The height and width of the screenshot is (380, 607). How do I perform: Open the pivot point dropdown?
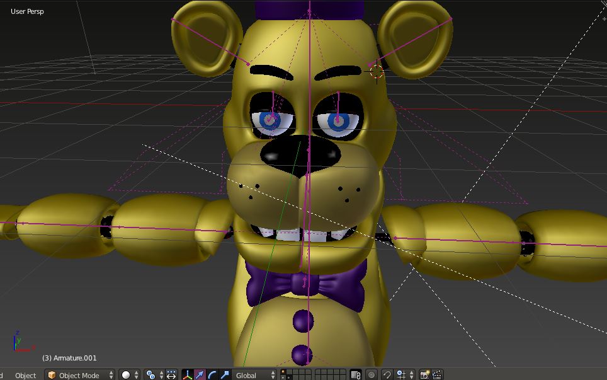click(x=154, y=375)
